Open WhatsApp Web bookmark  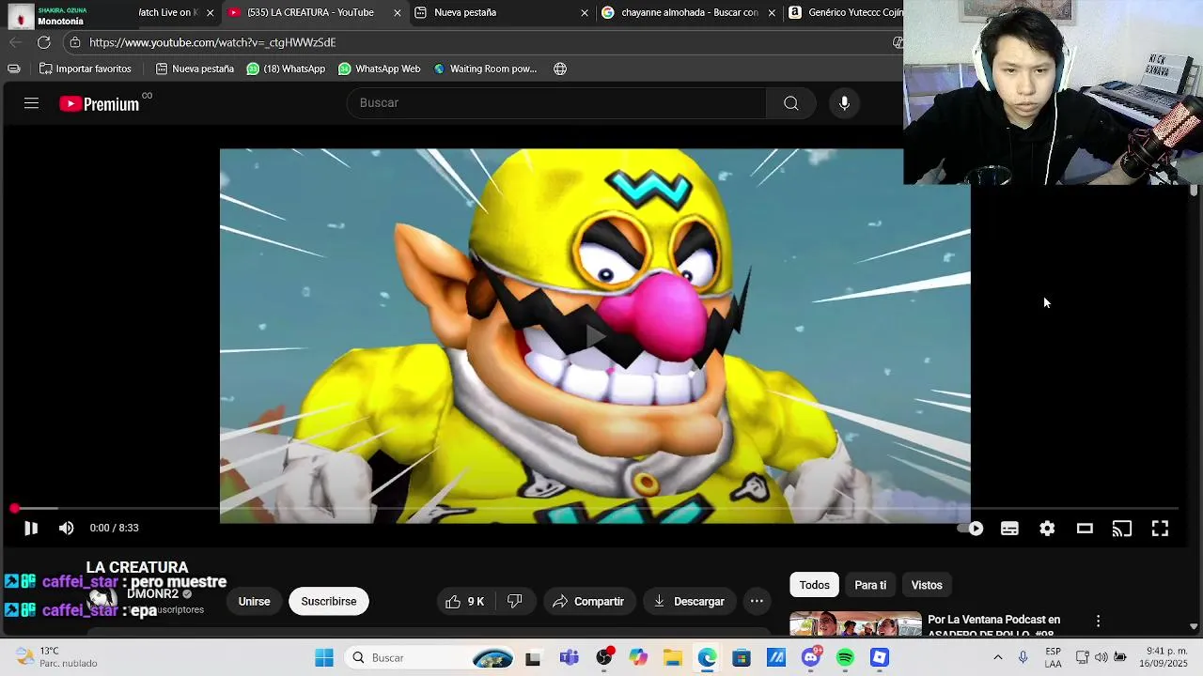(379, 69)
